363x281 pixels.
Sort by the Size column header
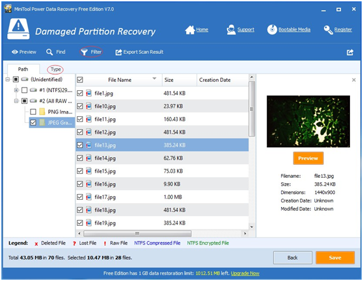point(179,80)
